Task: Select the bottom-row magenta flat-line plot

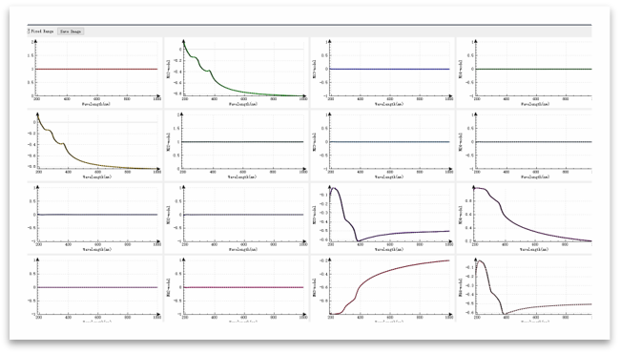Action: [x=236, y=288]
